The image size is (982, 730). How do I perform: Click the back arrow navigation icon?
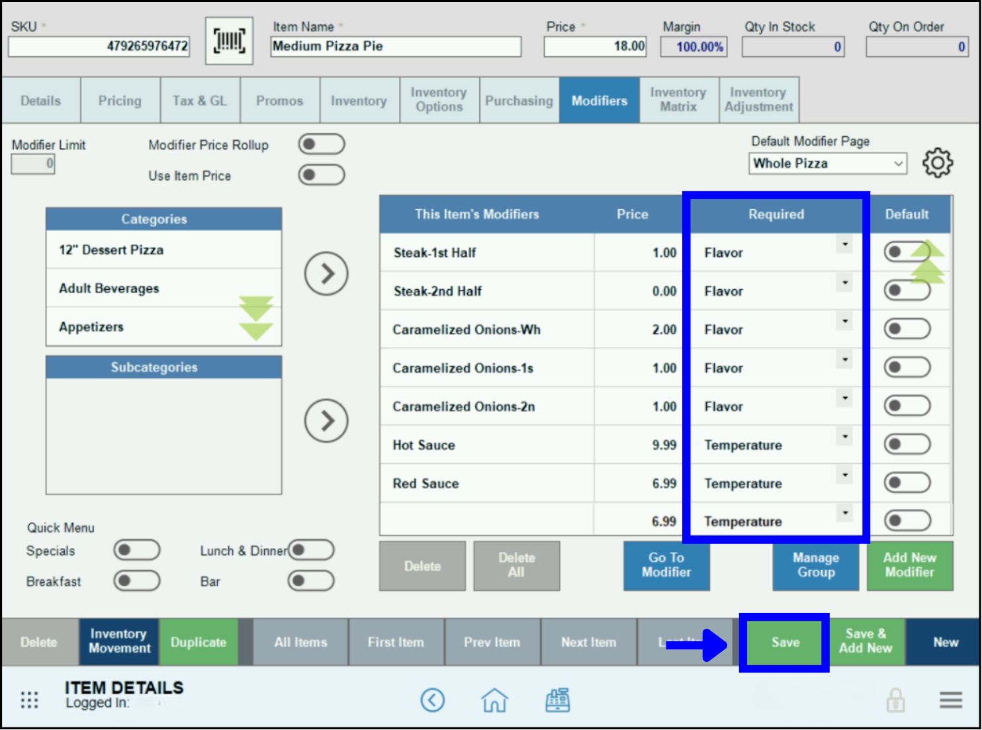pyautogui.click(x=433, y=700)
